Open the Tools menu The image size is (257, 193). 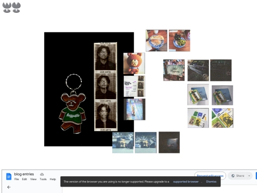click(x=43, y=179)
